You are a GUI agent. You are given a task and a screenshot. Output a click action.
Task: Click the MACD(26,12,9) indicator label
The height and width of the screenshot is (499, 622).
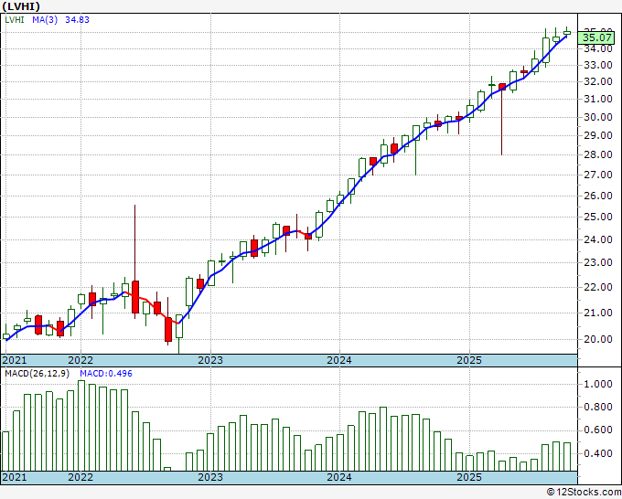tap(38, 374)
